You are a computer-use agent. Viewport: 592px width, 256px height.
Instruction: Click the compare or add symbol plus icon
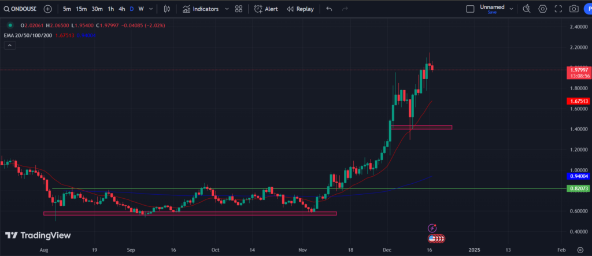point(47,9)
